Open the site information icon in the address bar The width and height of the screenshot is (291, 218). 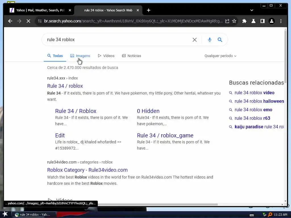pyautogui.click(x=40, y=21)
